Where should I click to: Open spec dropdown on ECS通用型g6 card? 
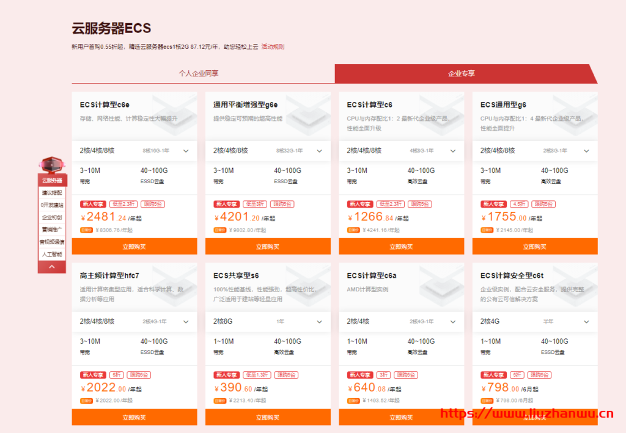(x=586, y=151)
